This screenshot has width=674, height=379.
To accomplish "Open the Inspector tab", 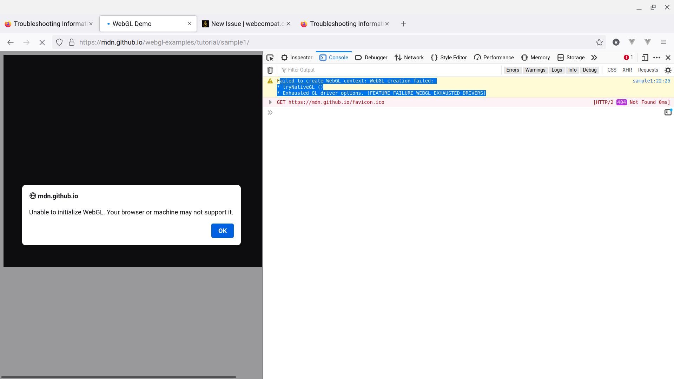I will [297, 58].
